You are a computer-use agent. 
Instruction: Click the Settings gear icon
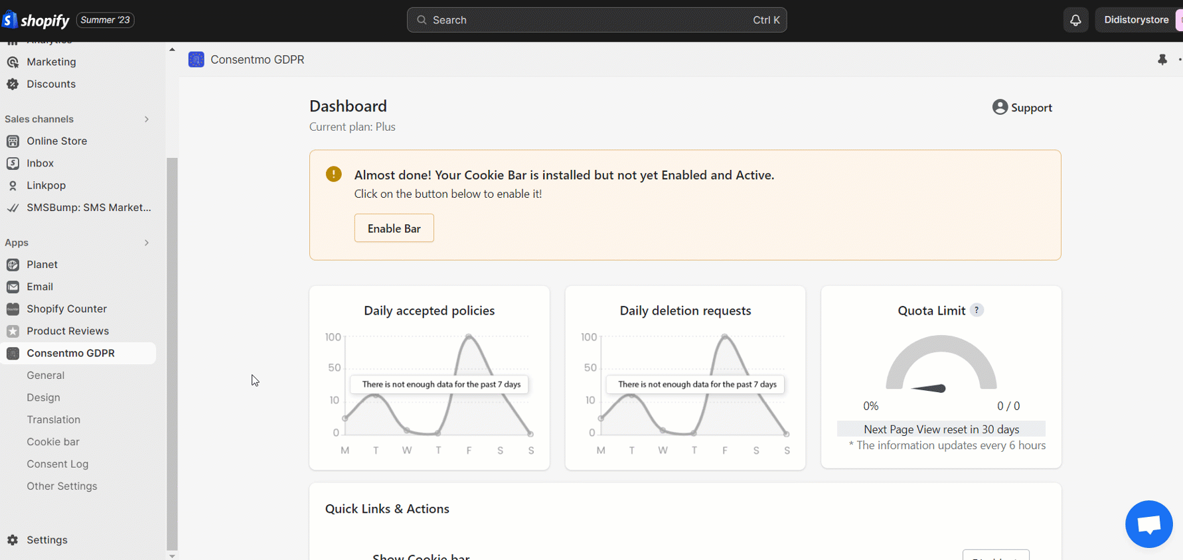point(13,540)
